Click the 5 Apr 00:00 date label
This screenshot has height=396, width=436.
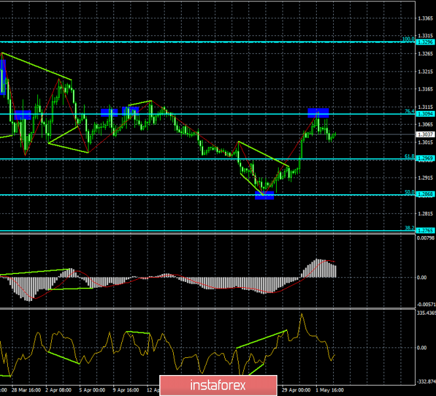tap(92, 387)
